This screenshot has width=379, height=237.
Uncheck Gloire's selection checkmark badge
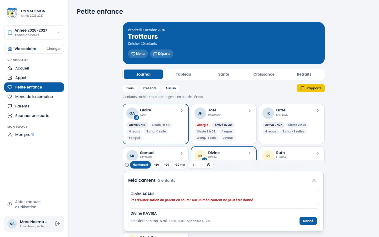[136, 117]
